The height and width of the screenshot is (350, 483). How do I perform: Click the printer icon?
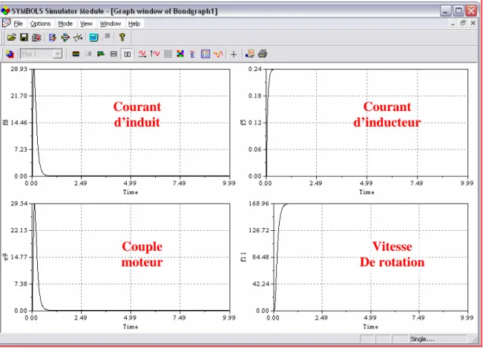click(263, 54)
